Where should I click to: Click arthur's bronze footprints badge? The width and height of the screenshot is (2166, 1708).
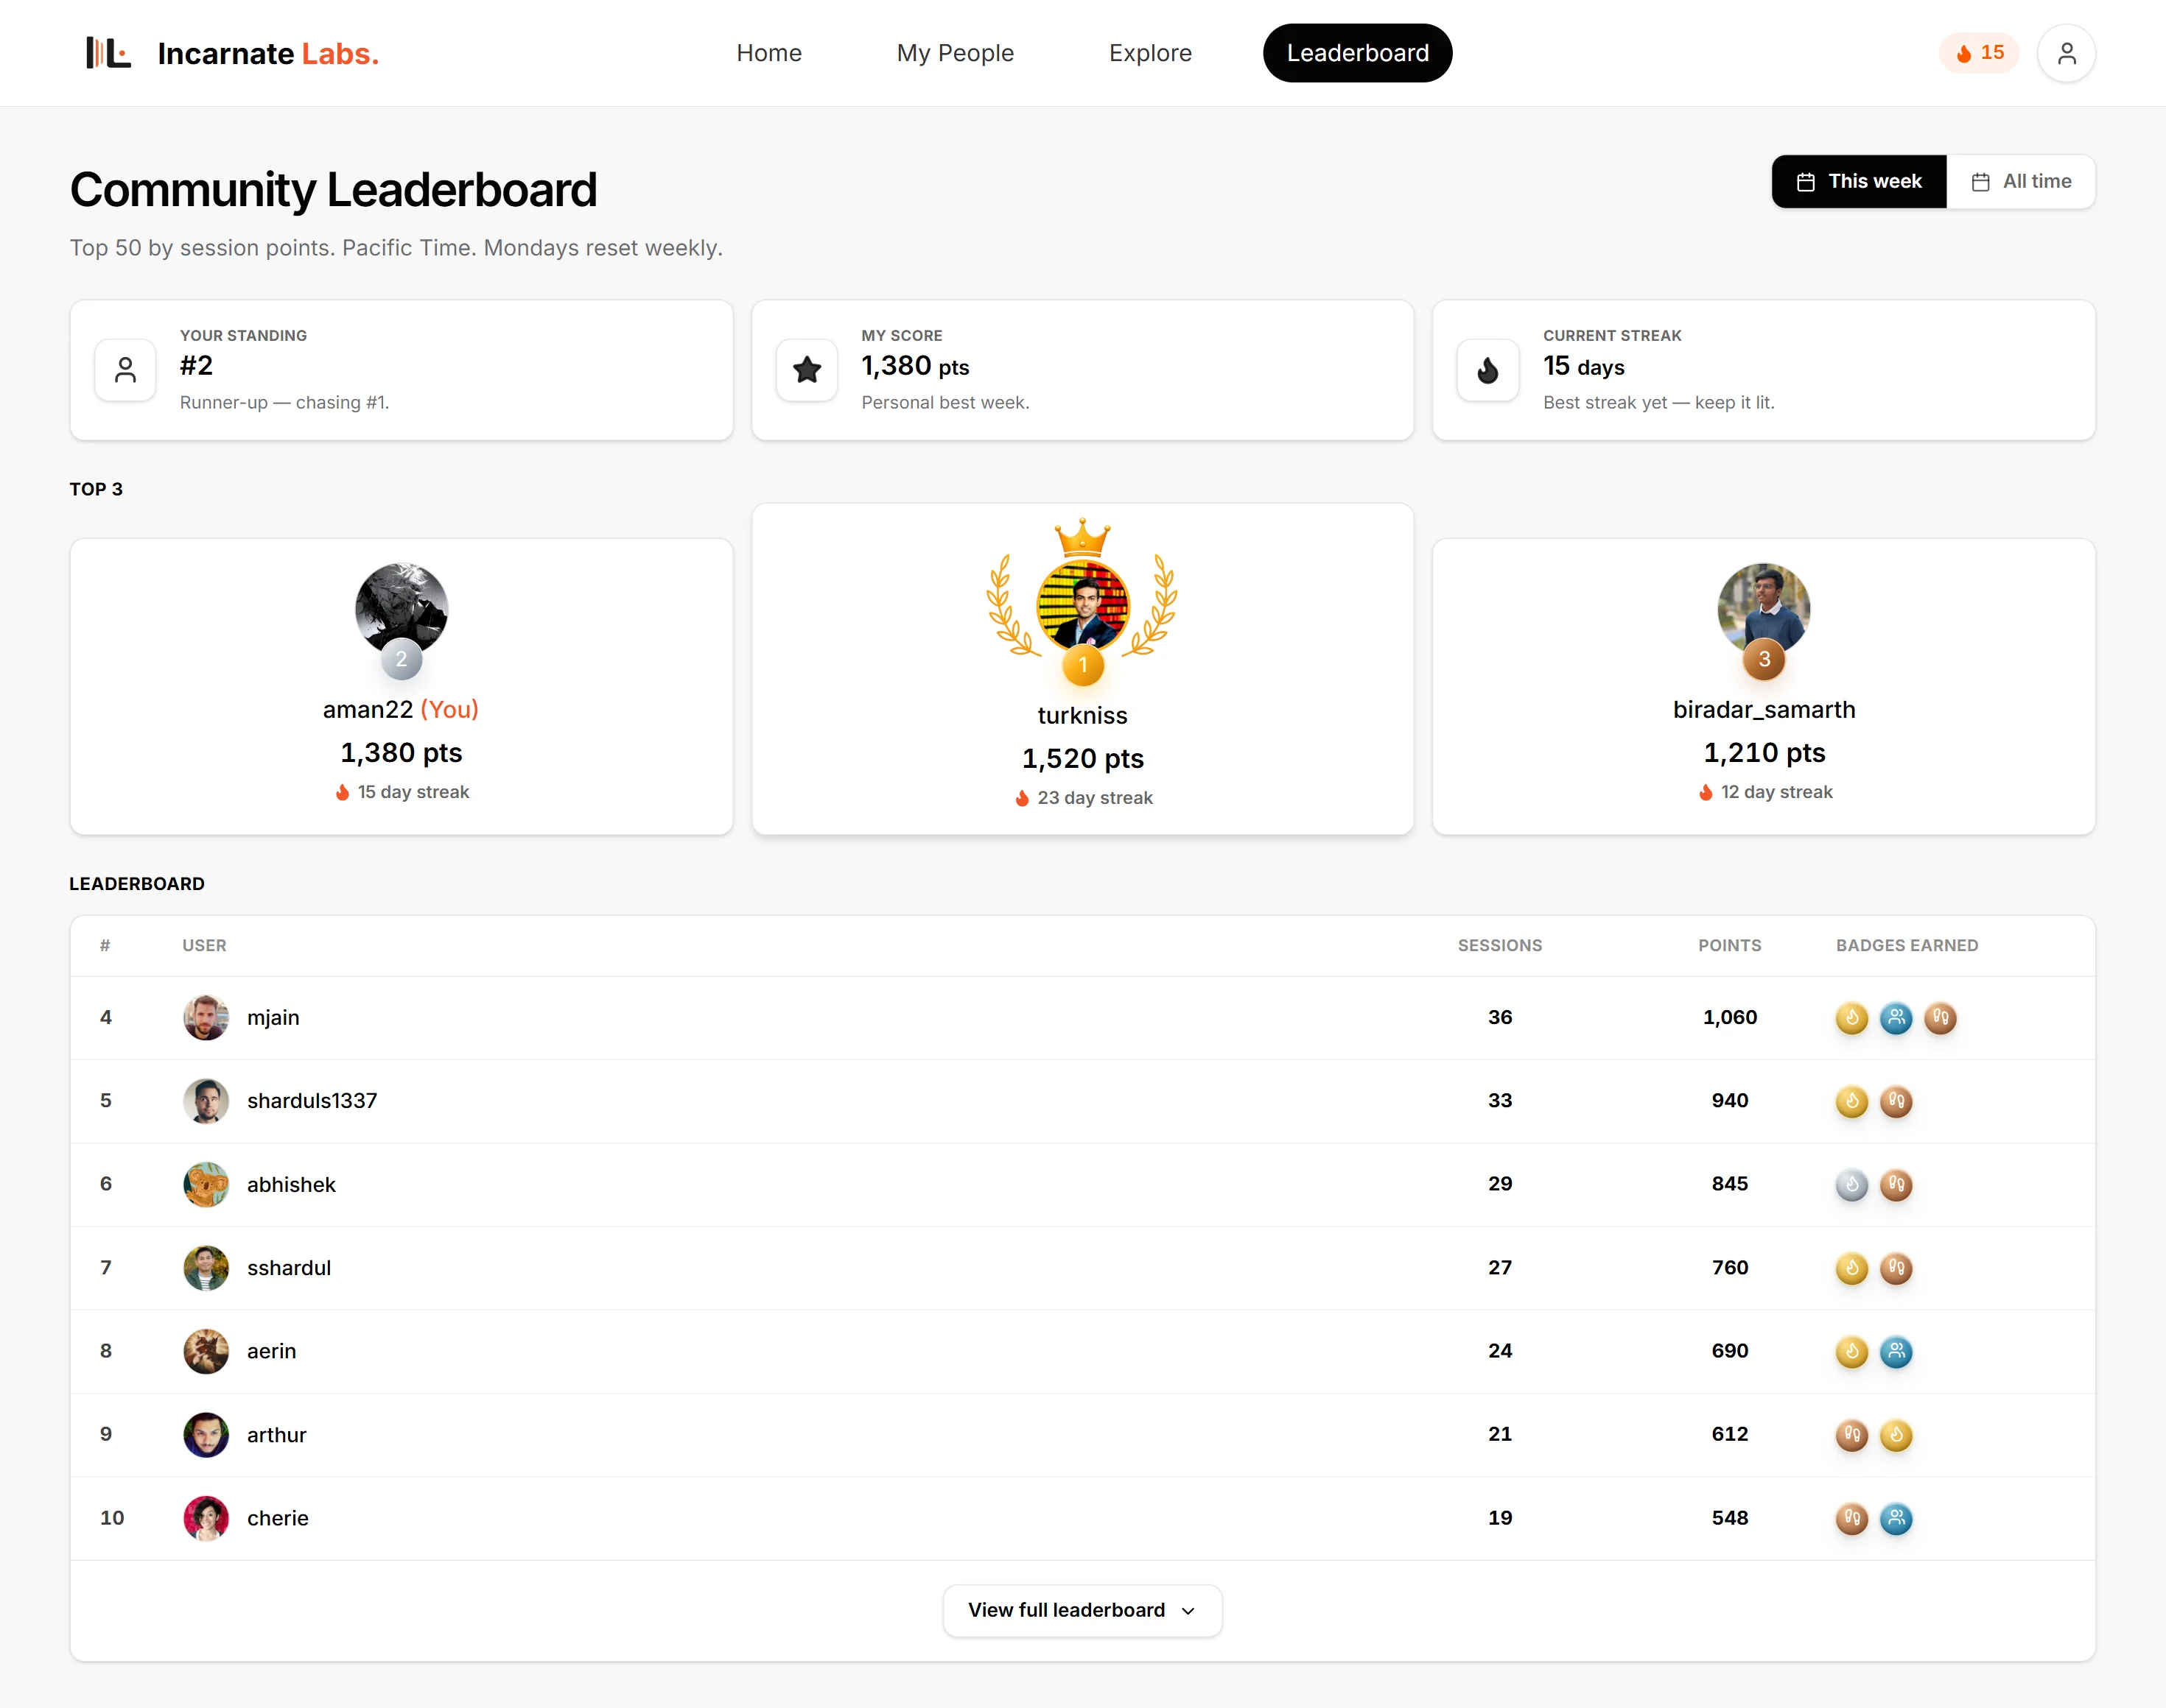[x=1852, y=1435]
